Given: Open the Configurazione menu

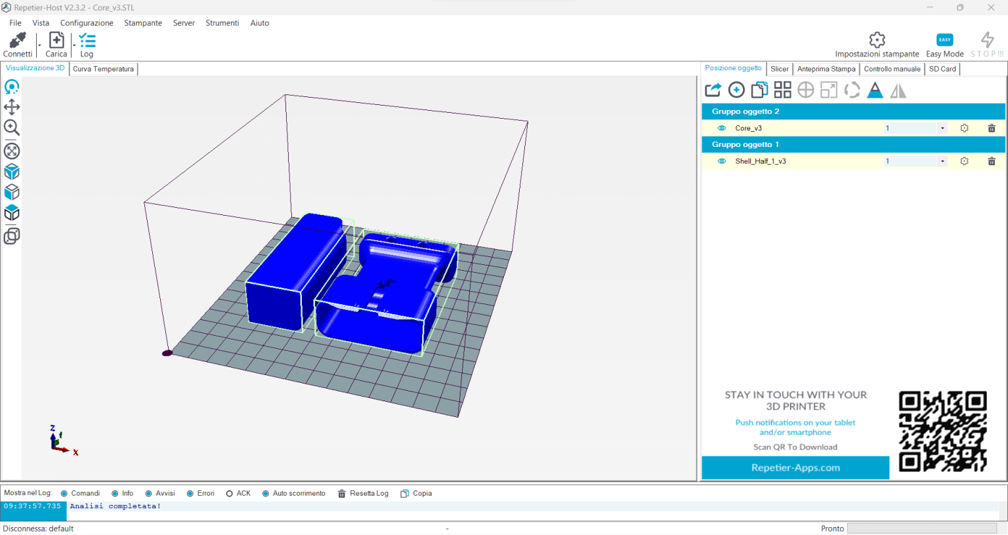Looking at the screenshot, I should tap(87, 23).
